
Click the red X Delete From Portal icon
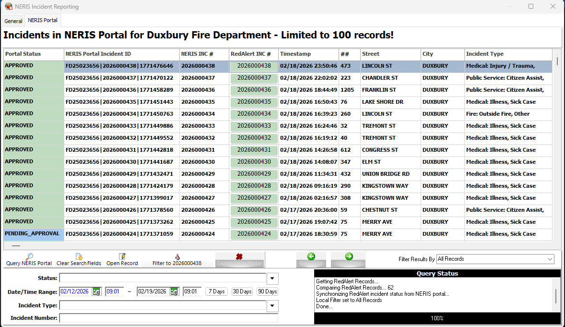pos(239,256)
